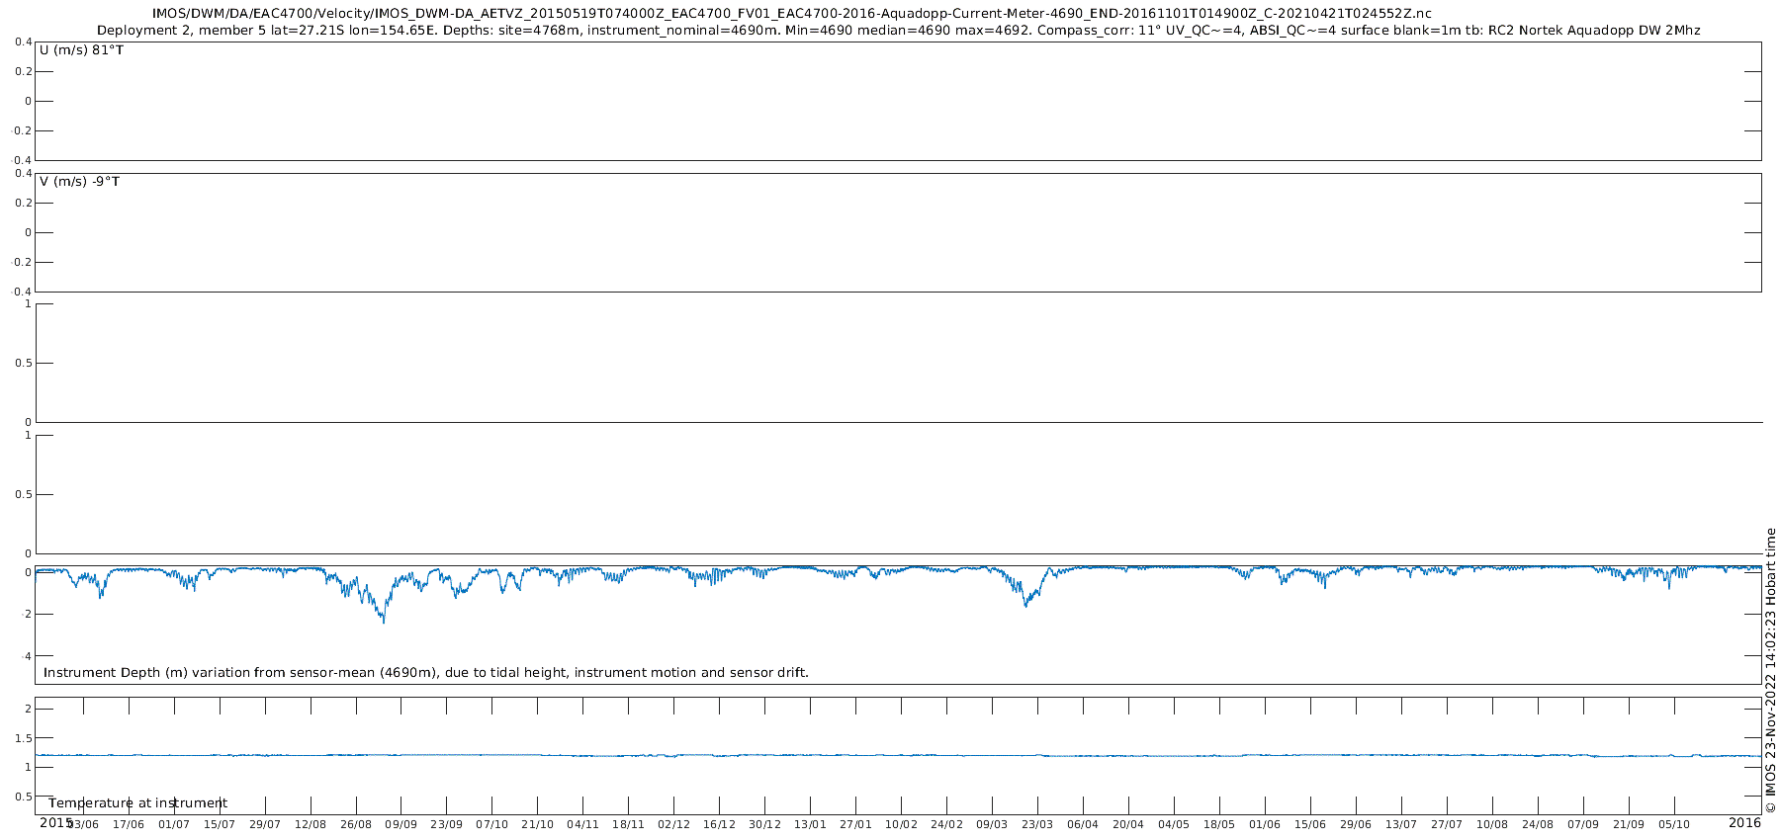This screenshot has height=840, width=1780.
Task: Click the '18/05' date tick label
Action: click(1220, 824)
